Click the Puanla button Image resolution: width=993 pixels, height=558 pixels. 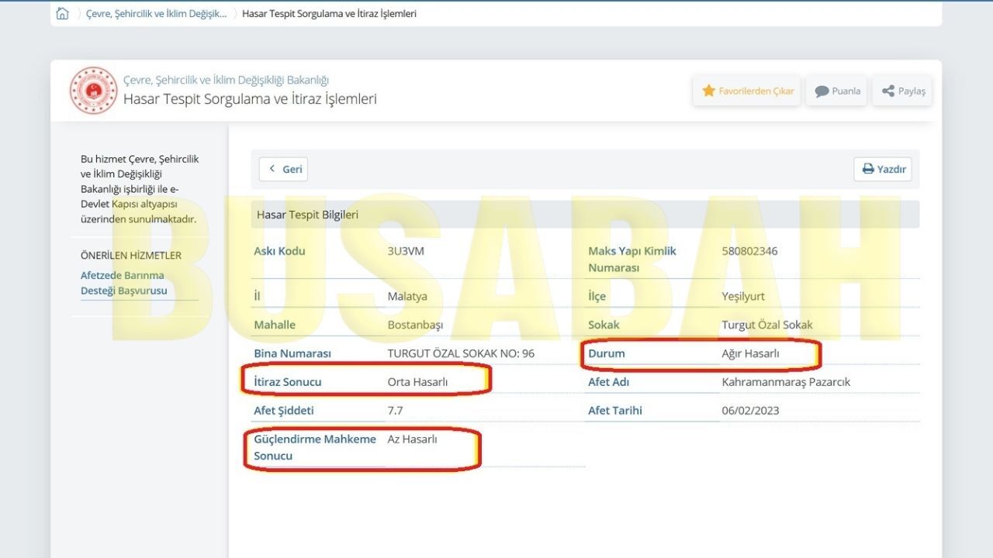[836, 91]
